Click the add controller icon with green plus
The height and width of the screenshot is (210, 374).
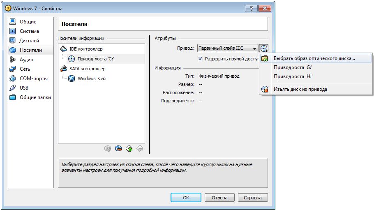(x=129, y=149)
